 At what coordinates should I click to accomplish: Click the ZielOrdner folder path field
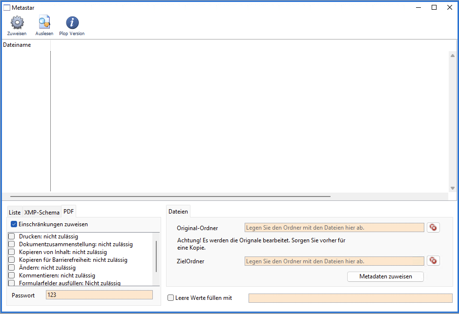tap(334, 261)
